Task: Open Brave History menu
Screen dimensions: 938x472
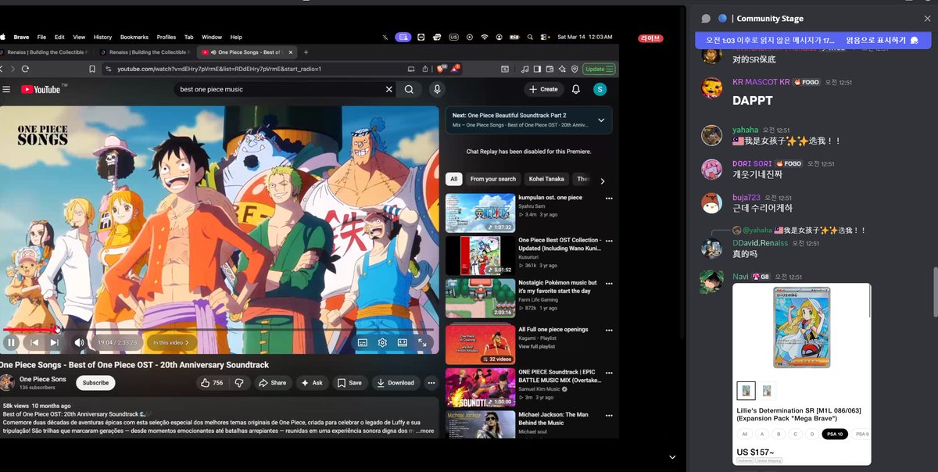Action: (x=103, y=37)
